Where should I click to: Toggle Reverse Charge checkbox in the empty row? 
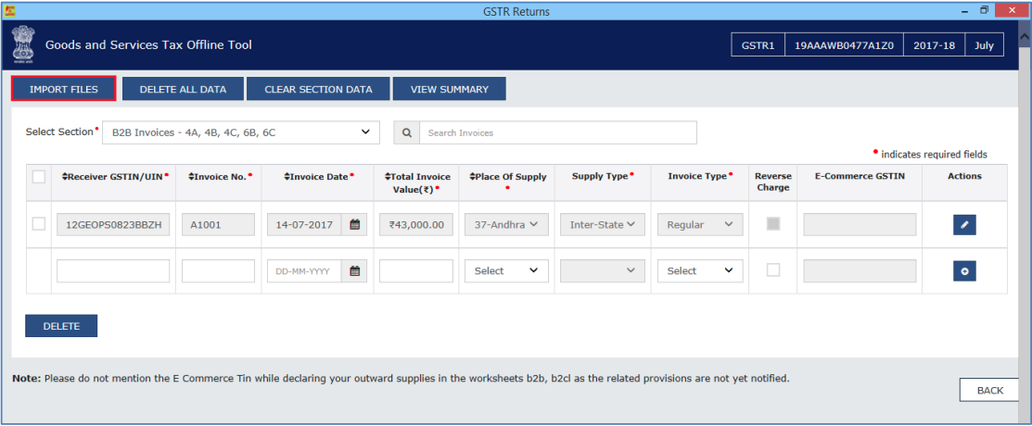pos(773,269)
